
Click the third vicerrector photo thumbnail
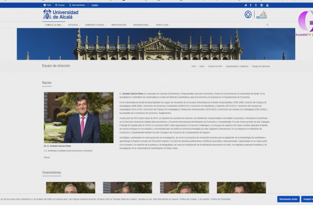(x=185, y=188)
